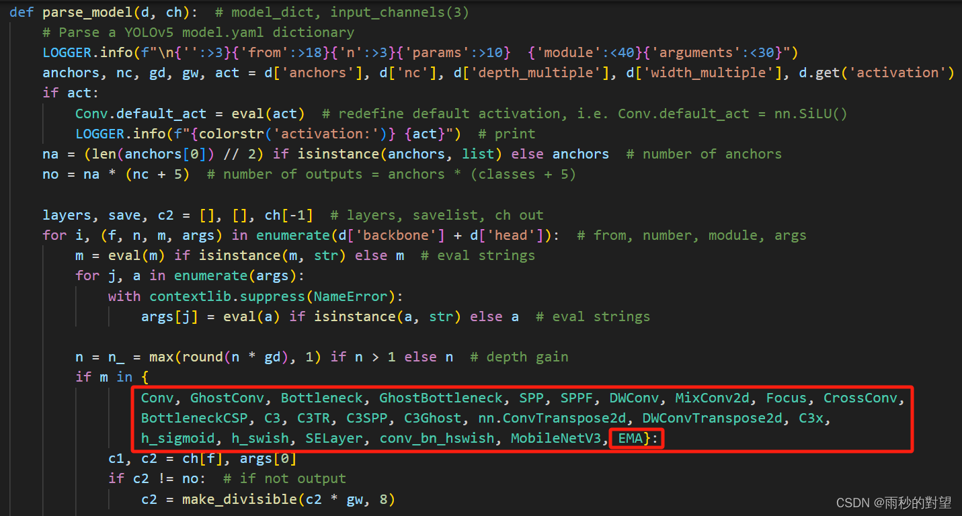Click C3SPP in the module set
Screen dimensions: 962x516
(366, 418)
